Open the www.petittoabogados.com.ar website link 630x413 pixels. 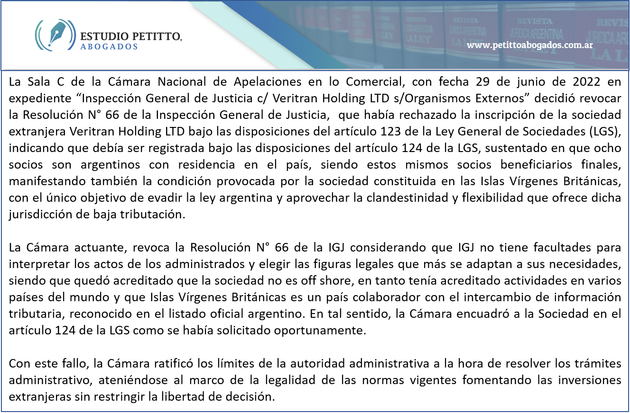click(x=529, y=45)
